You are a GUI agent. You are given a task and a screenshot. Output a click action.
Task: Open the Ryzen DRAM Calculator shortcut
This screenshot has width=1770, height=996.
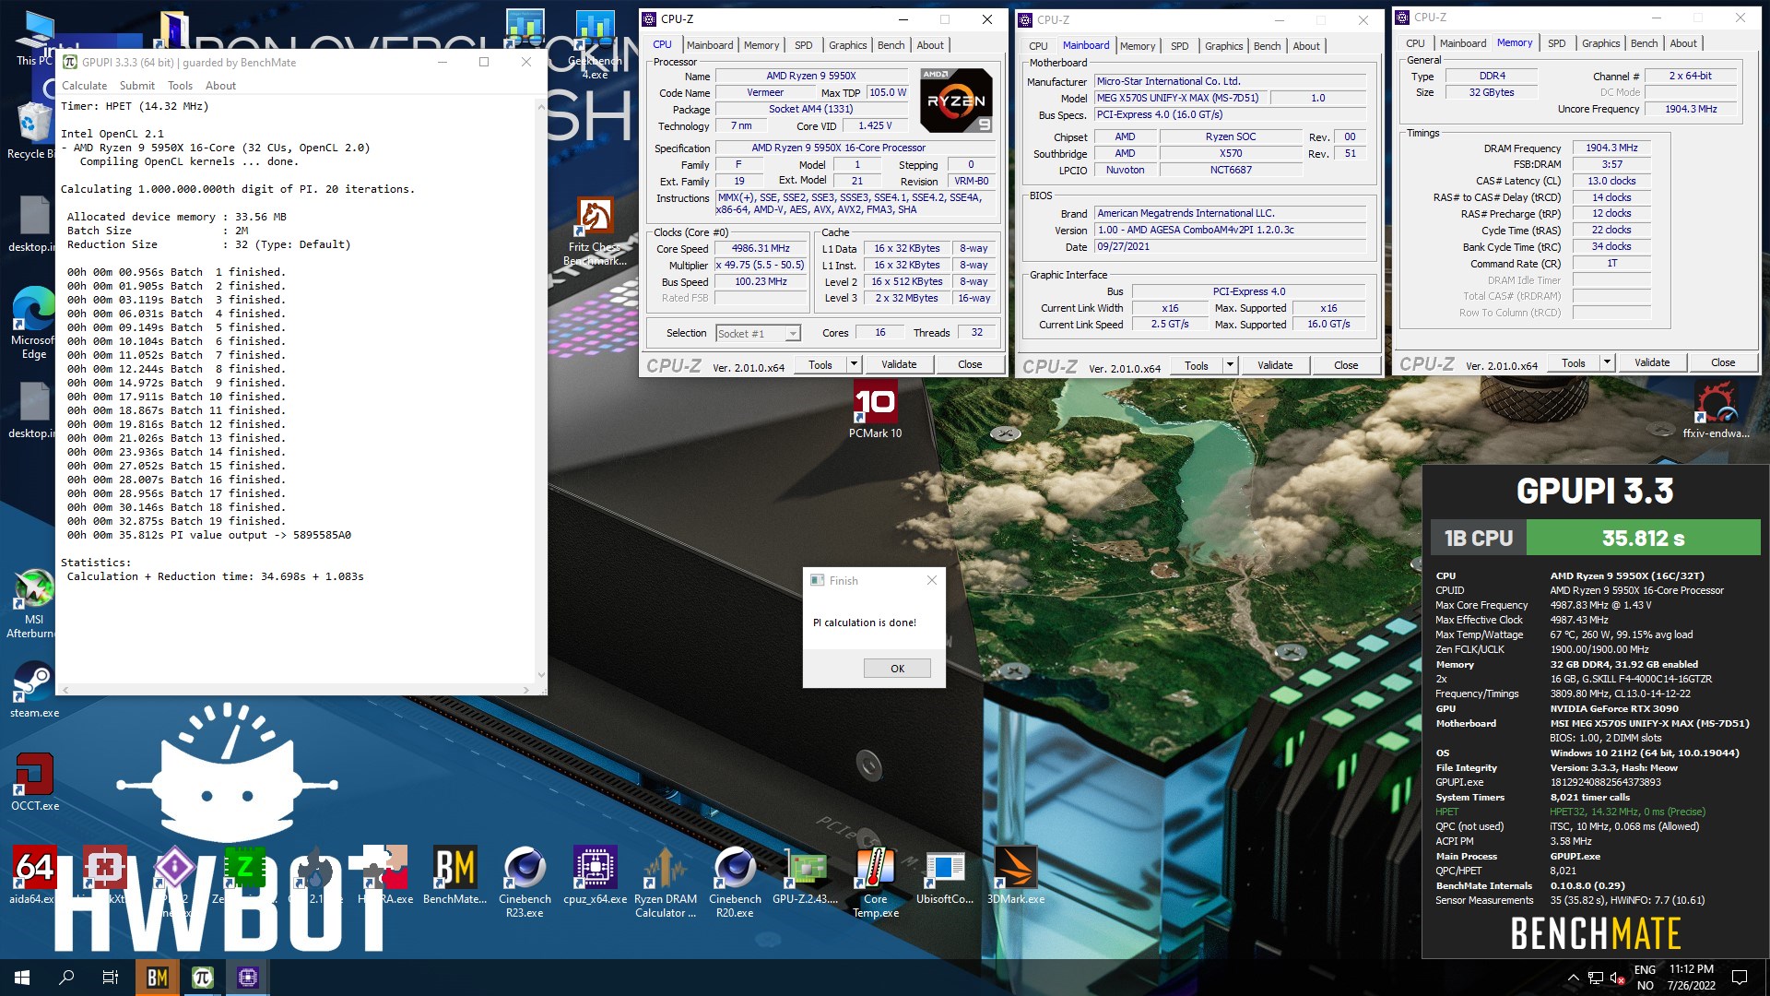pyautogui.click(x=665, y=882)
